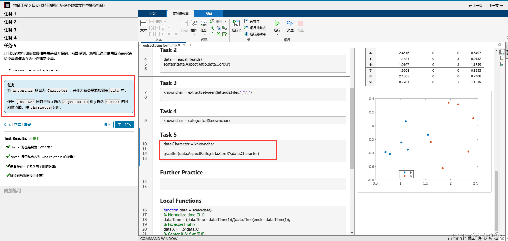Viewport: 508px width, 241px height.
Task: Go to 下一节 next section
Action: (x=496, y=5)
